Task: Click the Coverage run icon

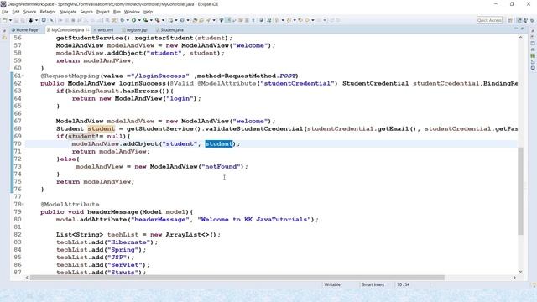Action: click(x=145, y=20)
